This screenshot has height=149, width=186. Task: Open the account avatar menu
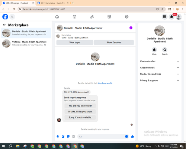[x=179, y=17]
